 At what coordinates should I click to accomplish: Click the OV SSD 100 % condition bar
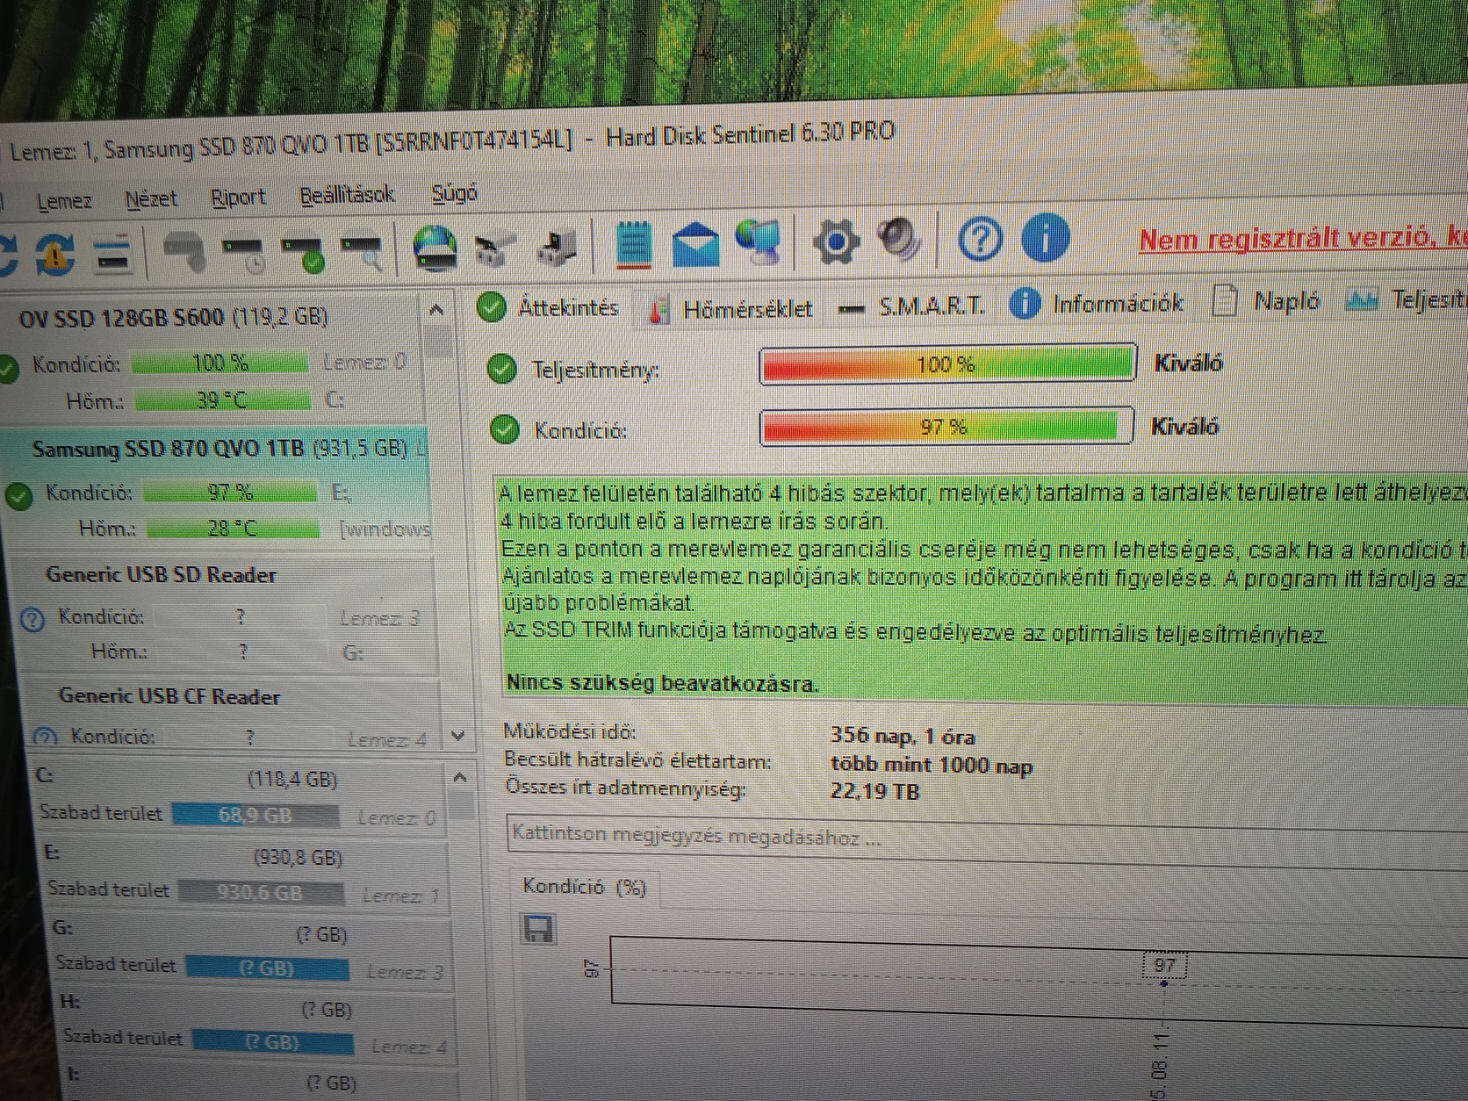[x=219, y=363]
